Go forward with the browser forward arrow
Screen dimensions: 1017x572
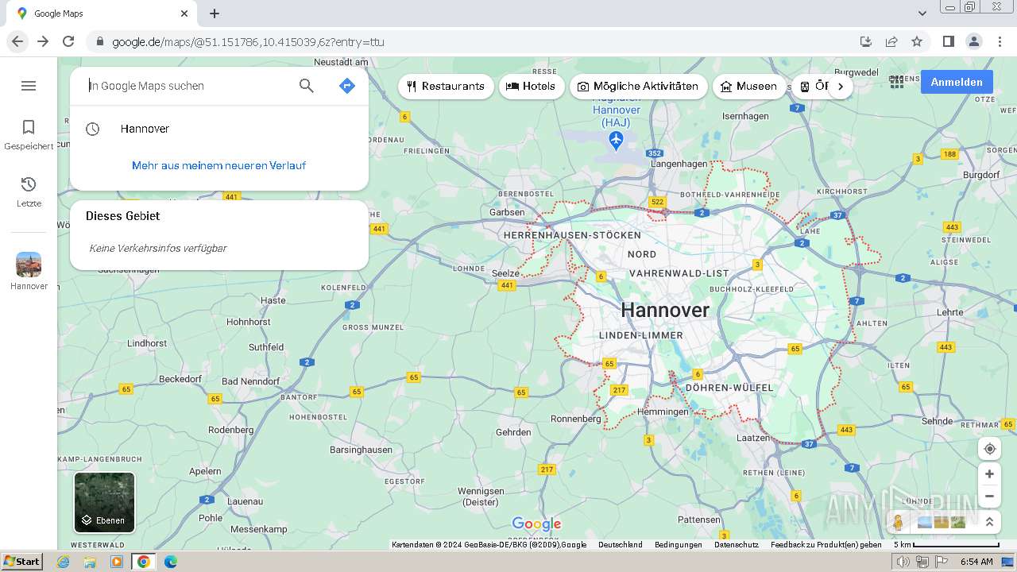43,41
